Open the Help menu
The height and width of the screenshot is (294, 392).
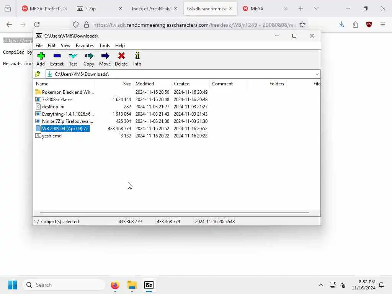(x=120, y=46)
